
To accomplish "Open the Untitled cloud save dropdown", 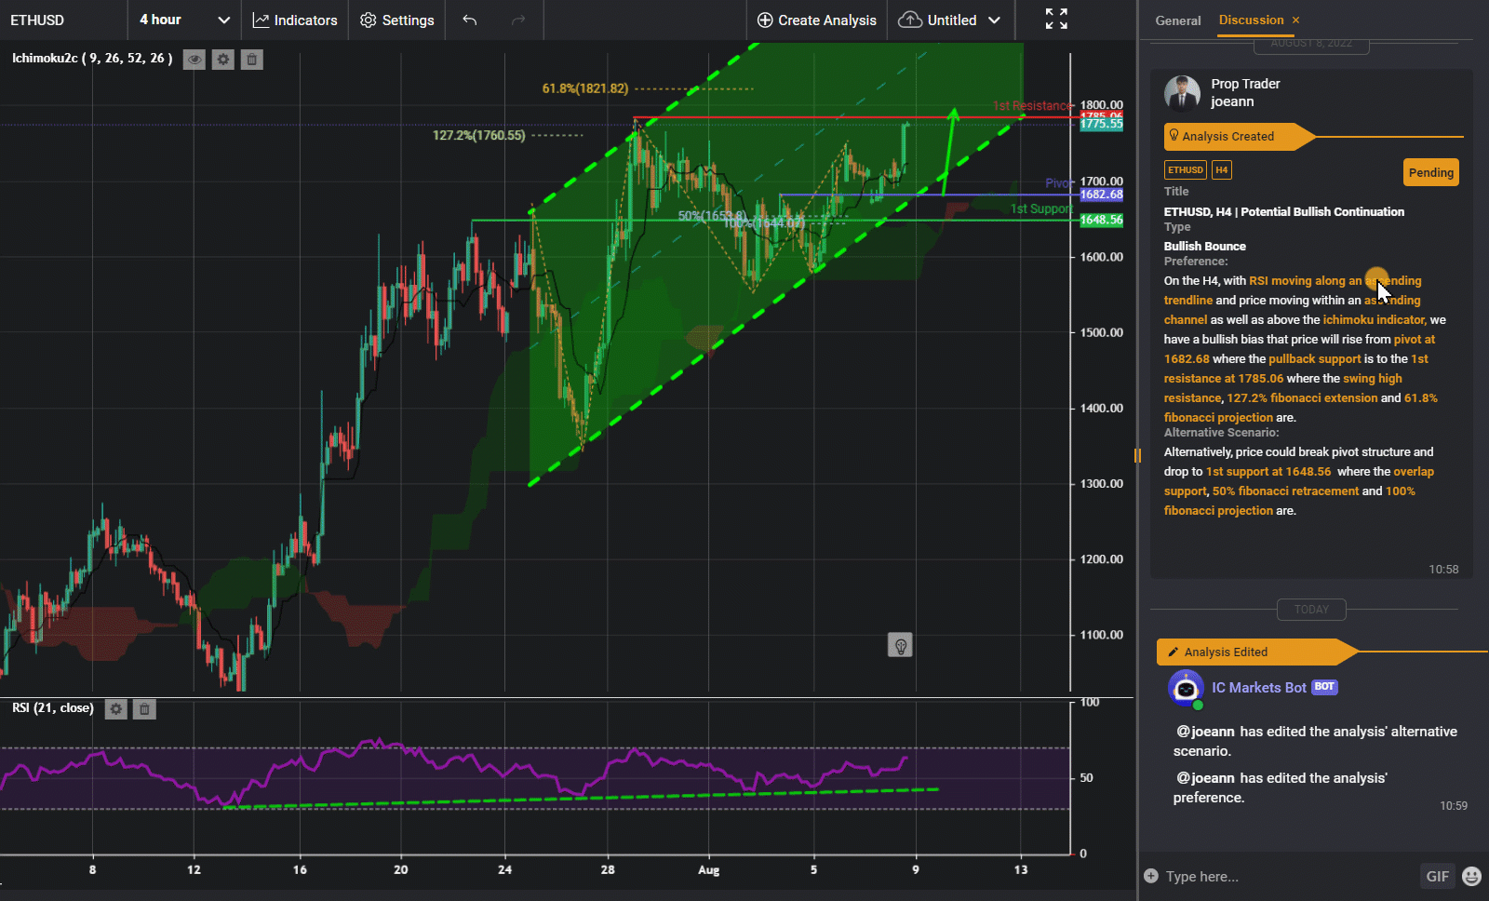I will [x=951, y=20].
